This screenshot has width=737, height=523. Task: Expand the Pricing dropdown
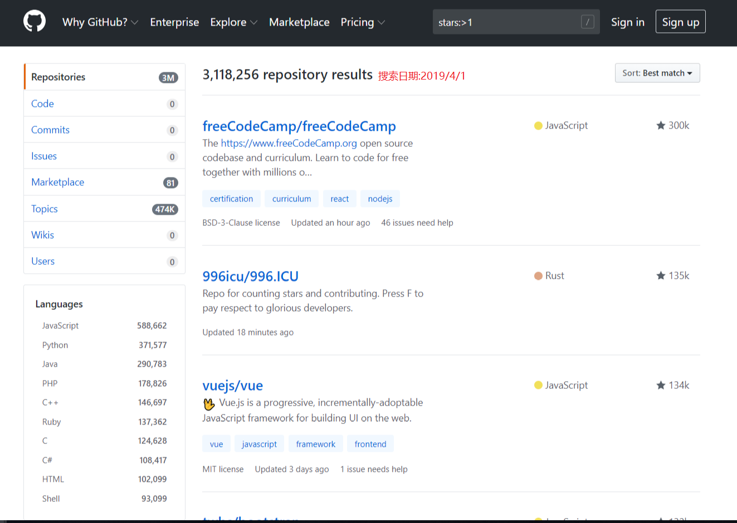363,22
